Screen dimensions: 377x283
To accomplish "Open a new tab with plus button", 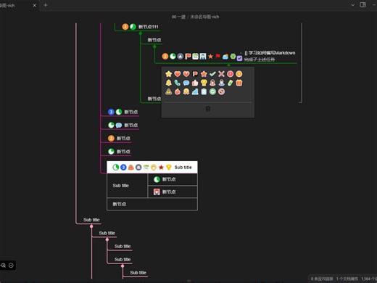I will pyautogui.click(x=46, y=5).
